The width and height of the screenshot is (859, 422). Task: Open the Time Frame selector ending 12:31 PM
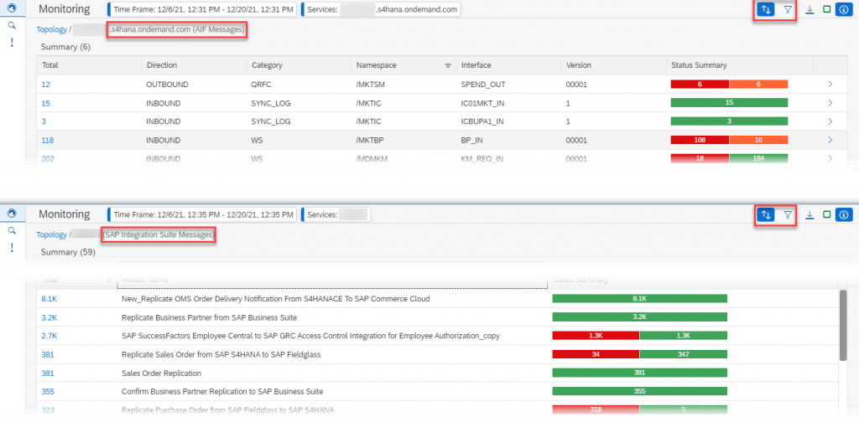(x=202, y=9)
